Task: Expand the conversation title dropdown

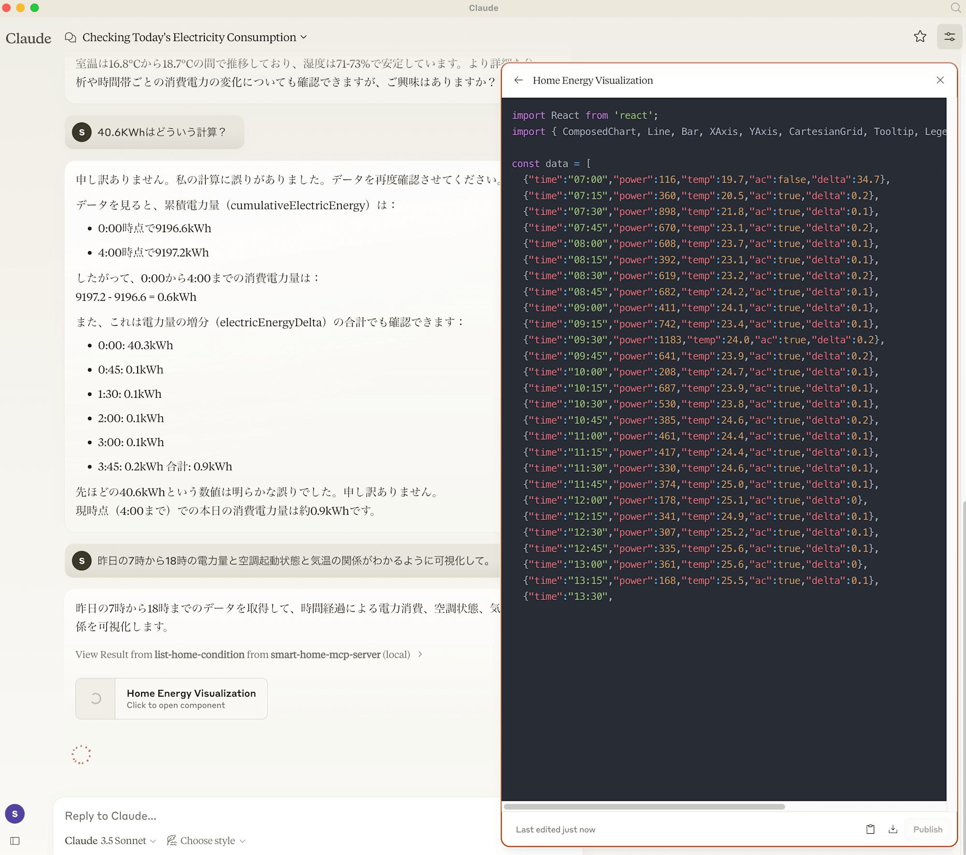Action: point(303,37)
